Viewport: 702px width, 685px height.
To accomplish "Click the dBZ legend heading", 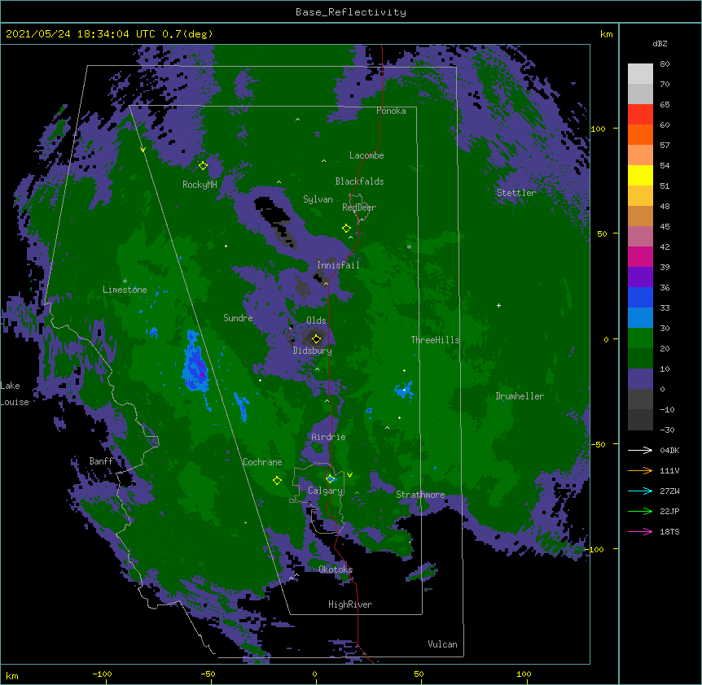I will [x=660, y=43].
